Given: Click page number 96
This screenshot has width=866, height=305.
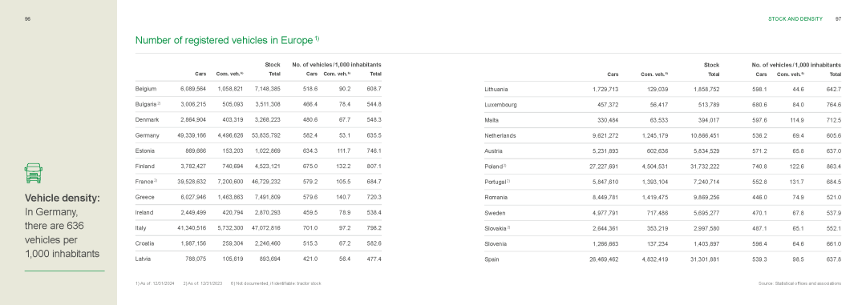Looking at the screenshot, I should [x=27, y=18].
